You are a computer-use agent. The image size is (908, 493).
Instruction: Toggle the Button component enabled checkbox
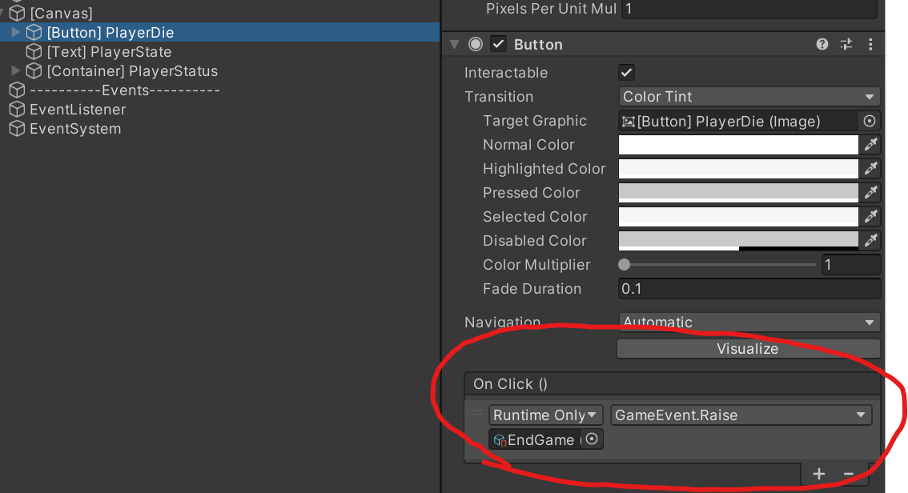(498, 45)
